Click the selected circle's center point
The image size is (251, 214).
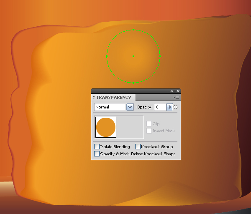[133, 56]
